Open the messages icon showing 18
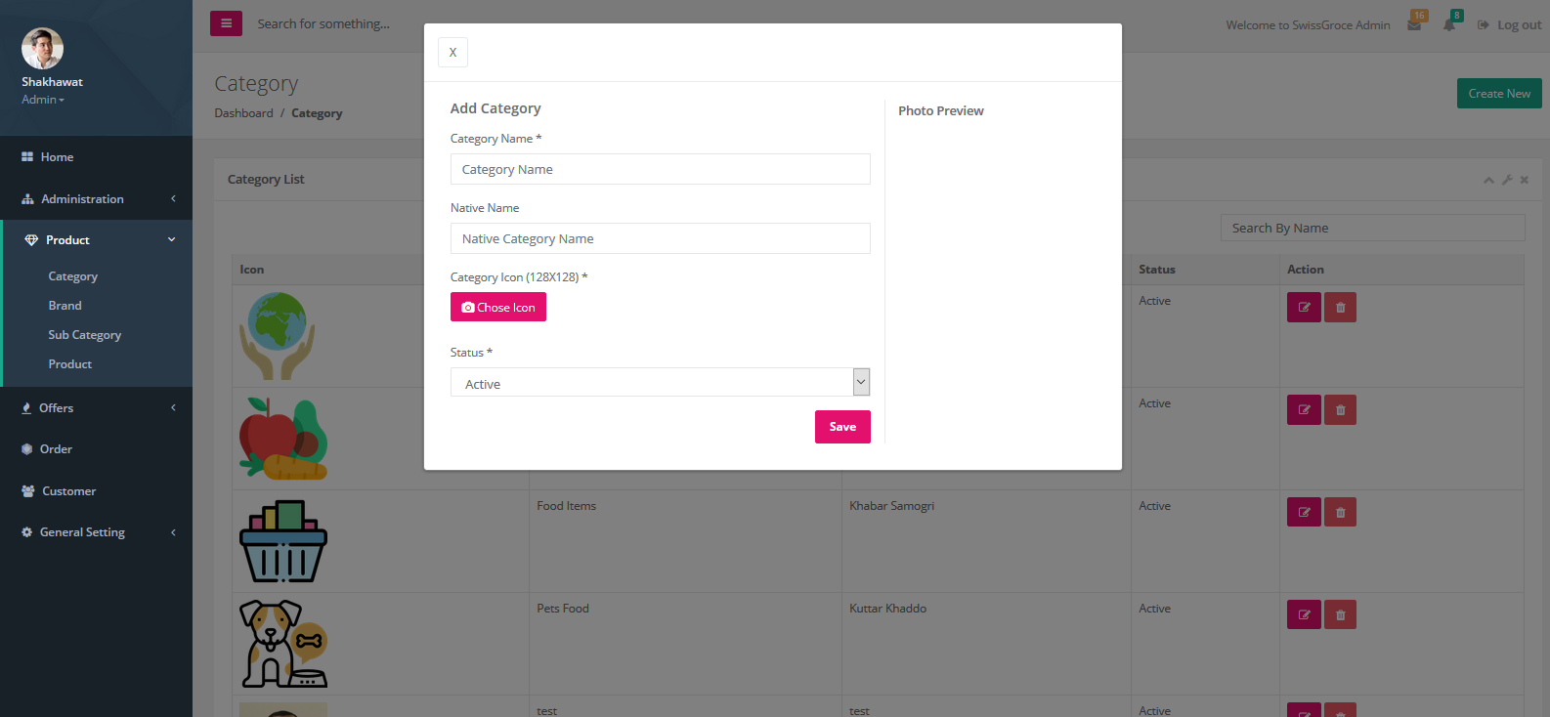The height and width of the screenshot is (717, 1550). coord(1415,24)
